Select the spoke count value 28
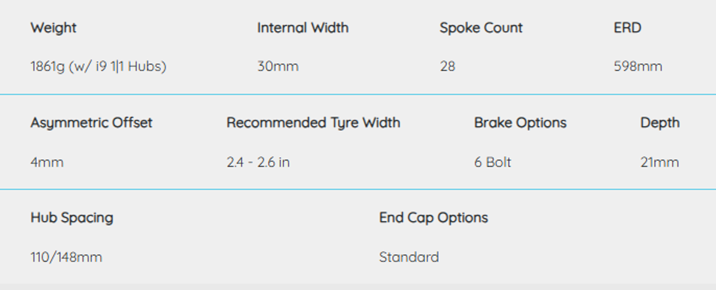 pyautogui.click(x=447, y=66)
